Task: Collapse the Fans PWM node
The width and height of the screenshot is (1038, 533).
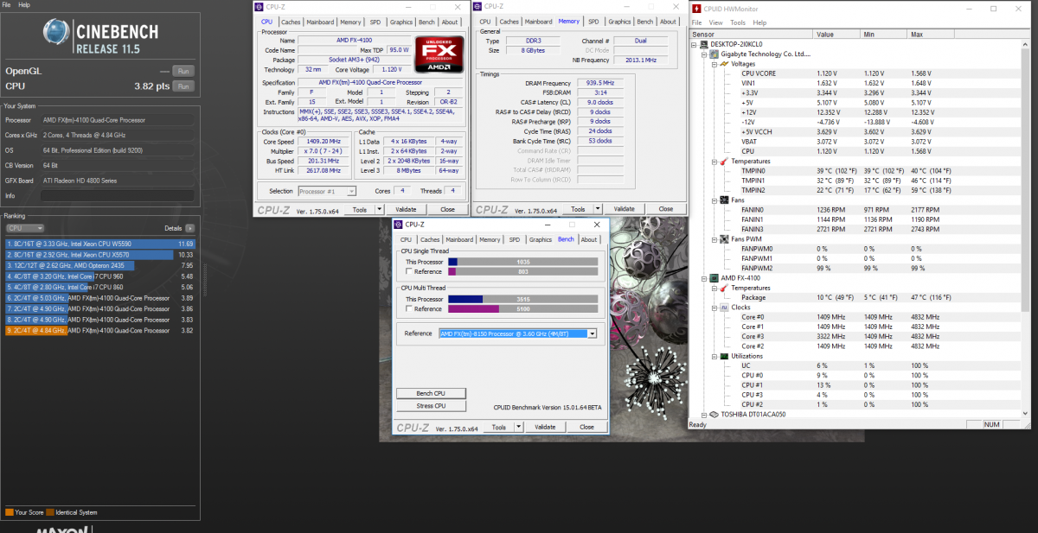Action: pos(714,238)
